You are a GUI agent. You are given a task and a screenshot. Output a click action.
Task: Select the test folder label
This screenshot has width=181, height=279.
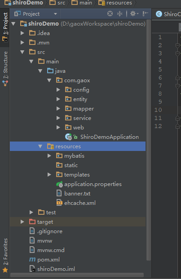tap(51, 213)
